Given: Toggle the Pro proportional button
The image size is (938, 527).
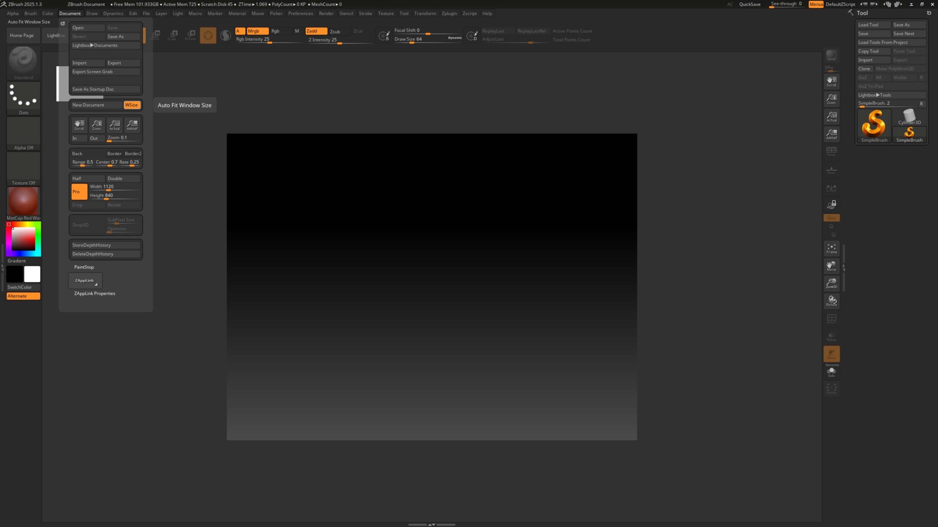Looking at the screenshot, I should (79, 191).
